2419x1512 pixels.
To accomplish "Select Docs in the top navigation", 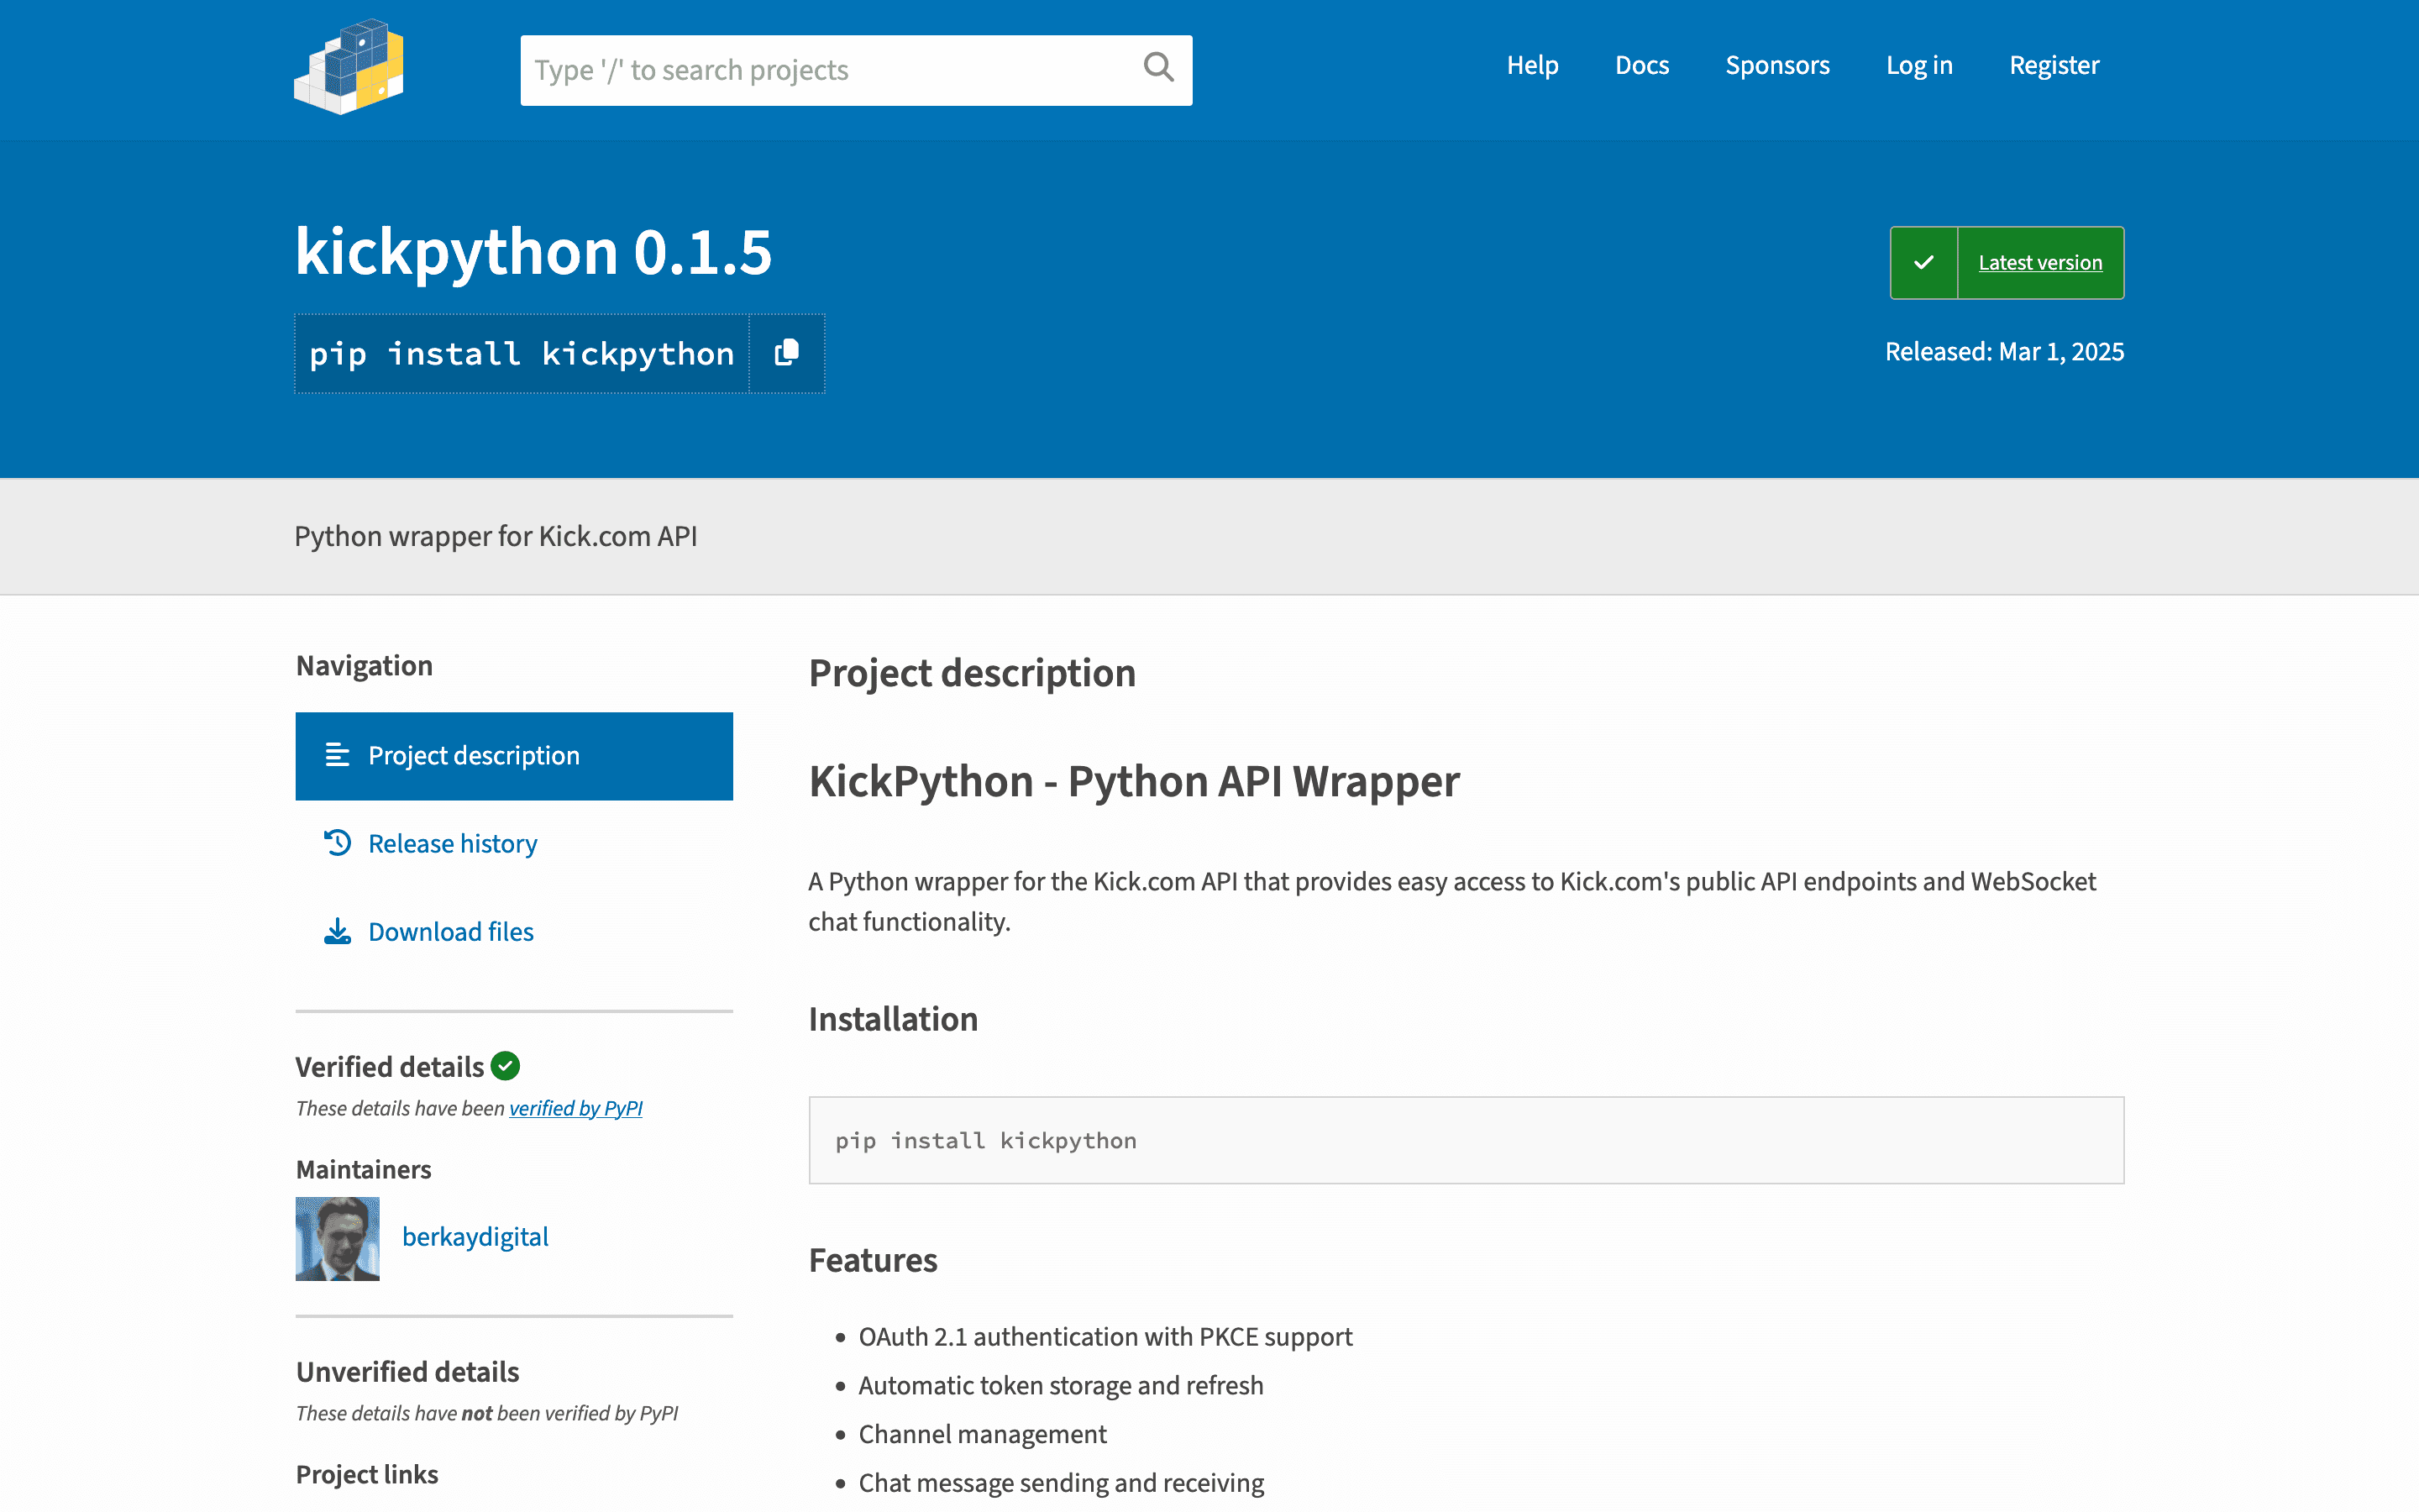I will coord(1641,64).
